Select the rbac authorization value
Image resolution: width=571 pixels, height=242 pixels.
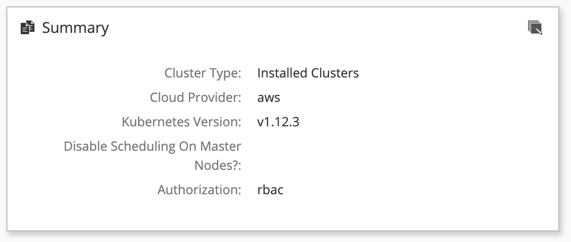(x=270, y=189)
